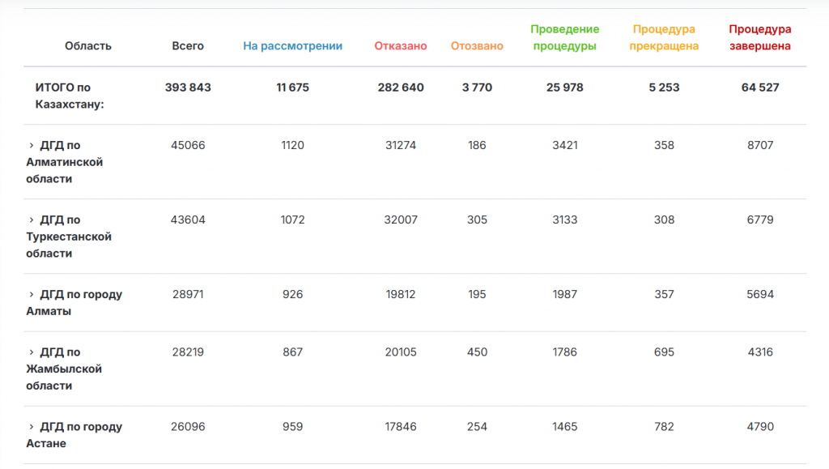This screenshot has height=469, width=829.
Task: Click the Область column header
Action: [88, 46]
